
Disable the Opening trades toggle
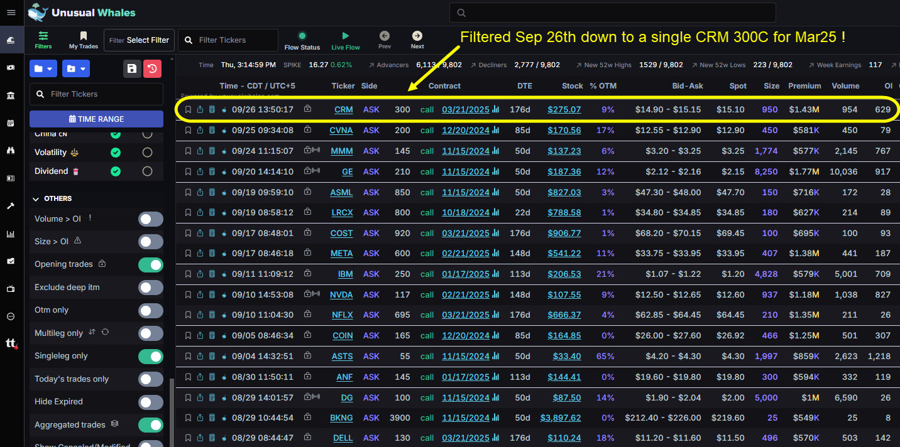[151, 264]
